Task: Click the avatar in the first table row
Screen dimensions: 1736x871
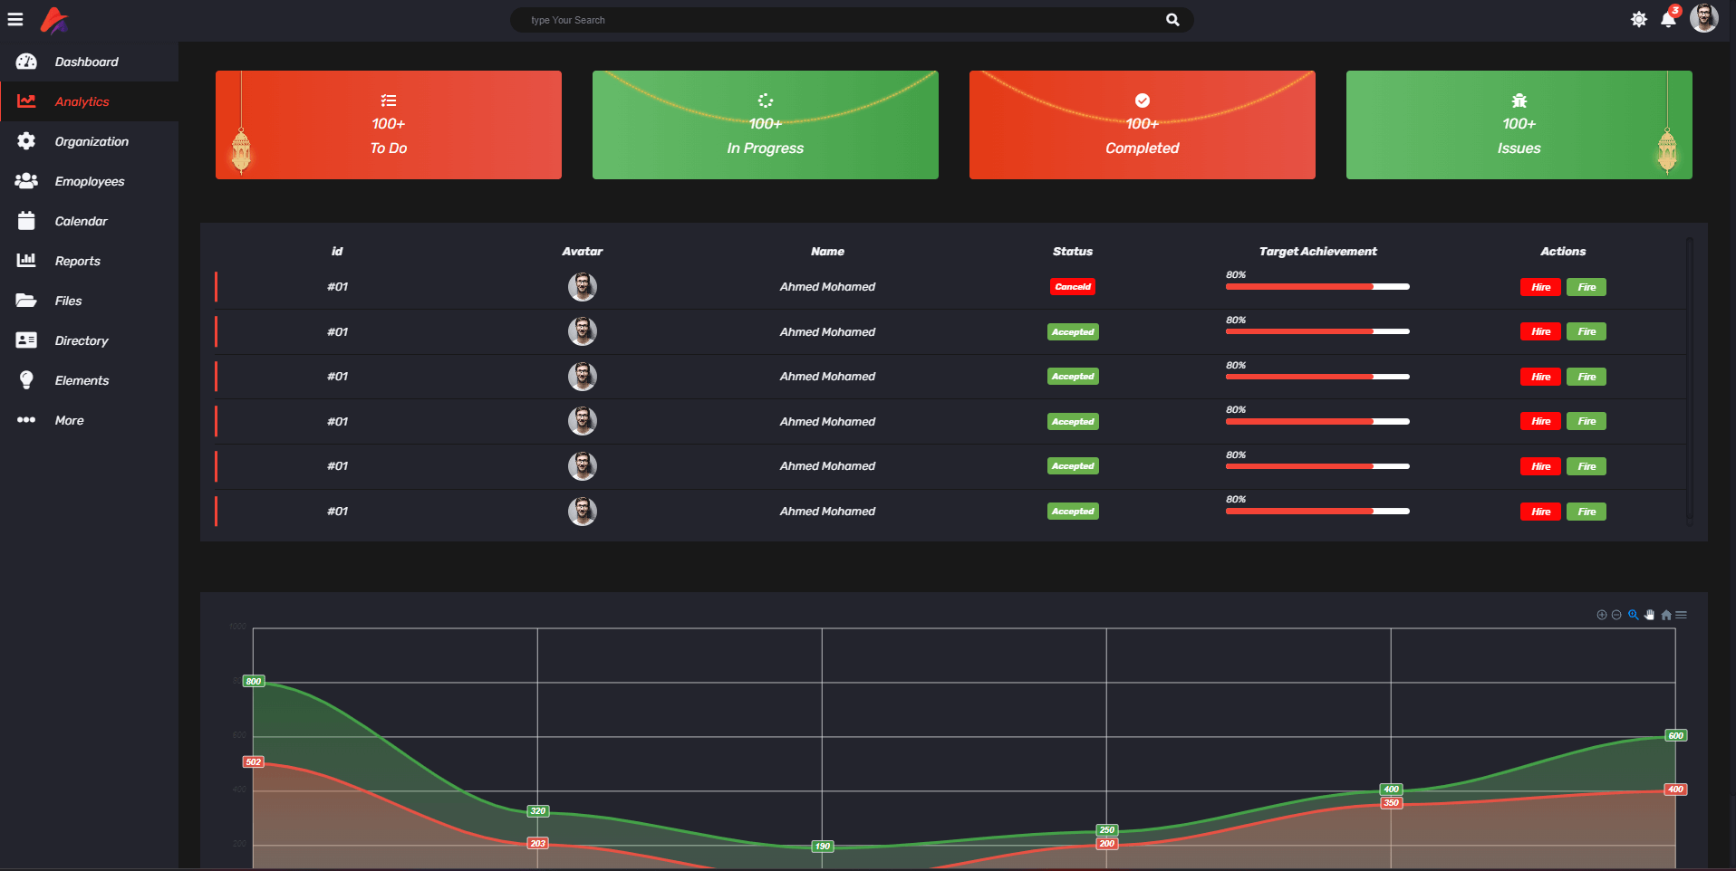Action: 582,287
